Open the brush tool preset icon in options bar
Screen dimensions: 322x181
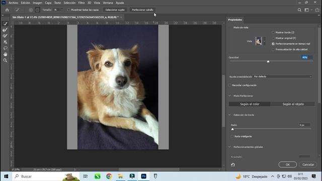coord(18,10)
